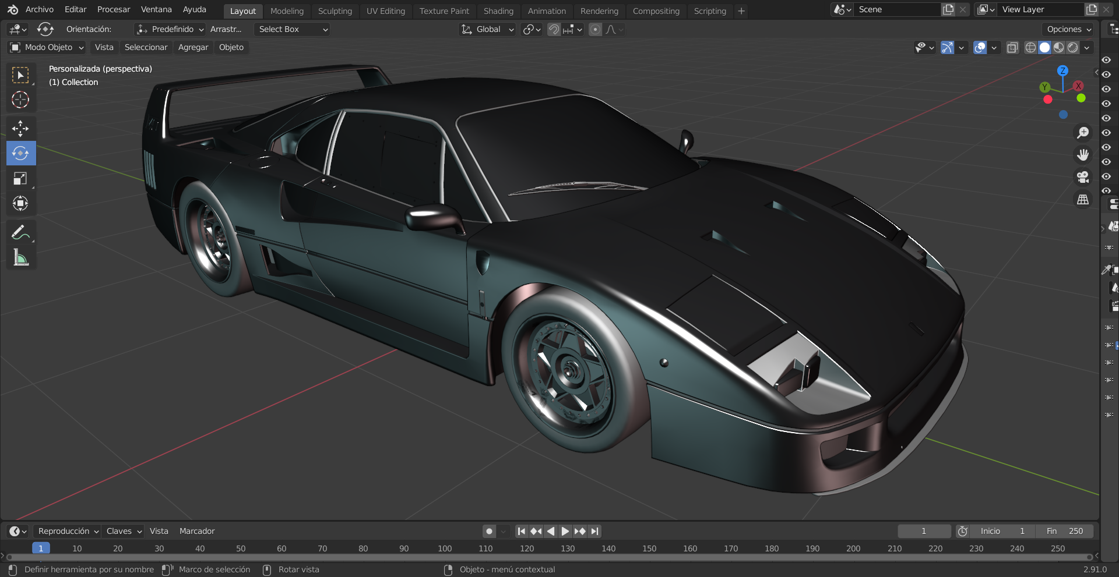Select the 3D Cursor tool
1119x577 pixels.
20,100
